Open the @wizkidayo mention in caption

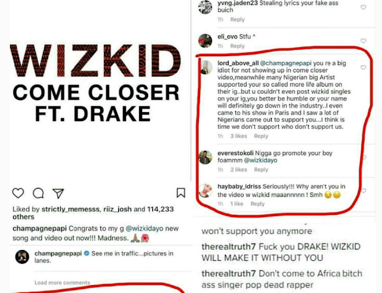point(144,229)
